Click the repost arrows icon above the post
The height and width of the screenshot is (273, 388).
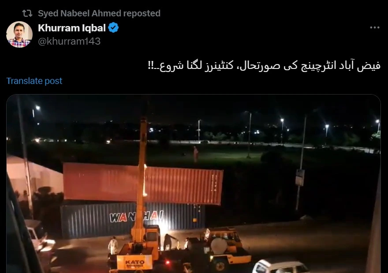coord(27,13)
